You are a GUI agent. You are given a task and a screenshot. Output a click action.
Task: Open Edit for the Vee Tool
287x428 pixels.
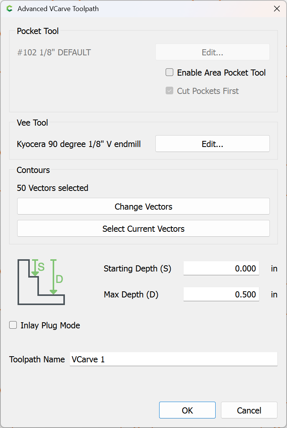pos(212,144)
